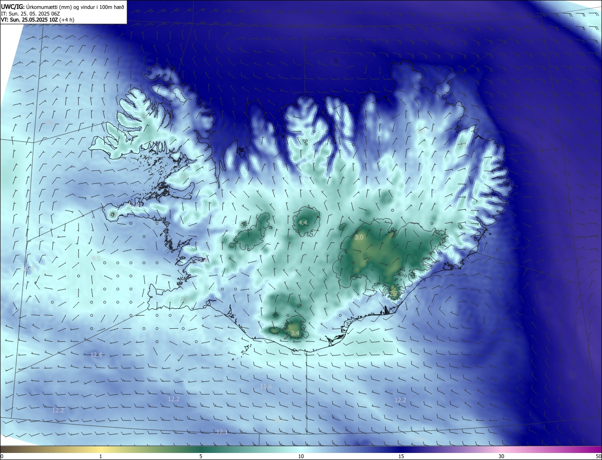
Task: Click the 12.4 value label over the ocean
Action: (x=96, y=355)
